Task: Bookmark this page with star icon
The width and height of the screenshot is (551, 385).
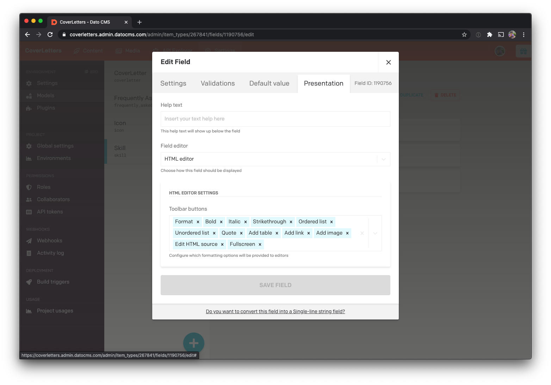Action: 464,35
